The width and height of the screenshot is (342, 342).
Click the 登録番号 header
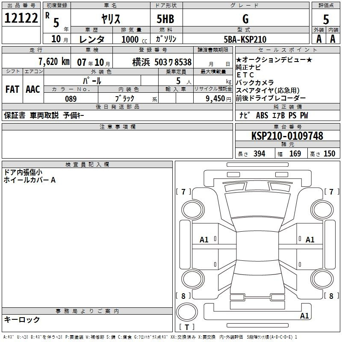click(x=153, y=50)
